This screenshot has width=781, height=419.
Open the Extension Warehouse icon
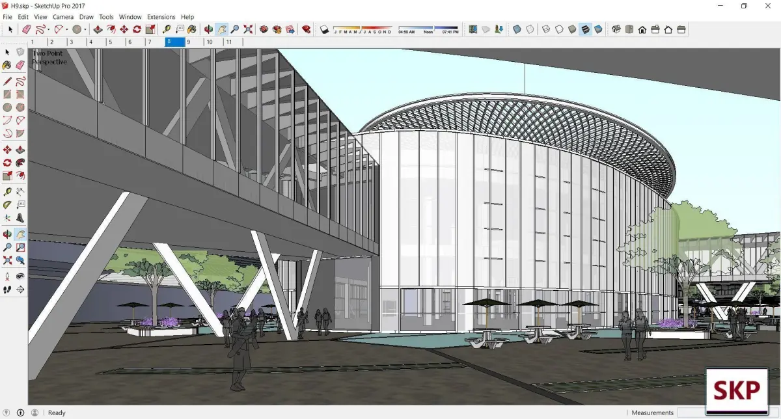point(277,29)
